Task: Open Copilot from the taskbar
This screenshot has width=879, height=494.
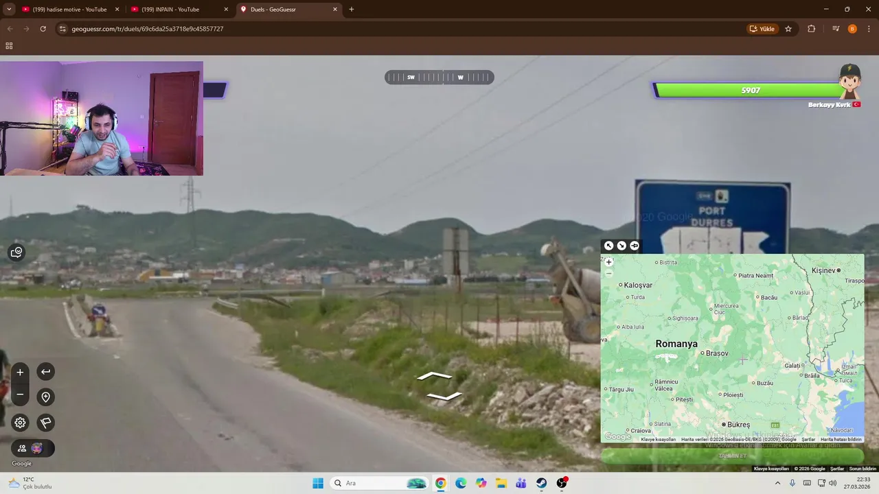Action: (x=481, y=483)
